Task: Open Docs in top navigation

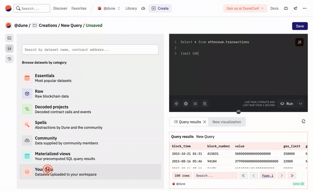Action: point(274,8)
